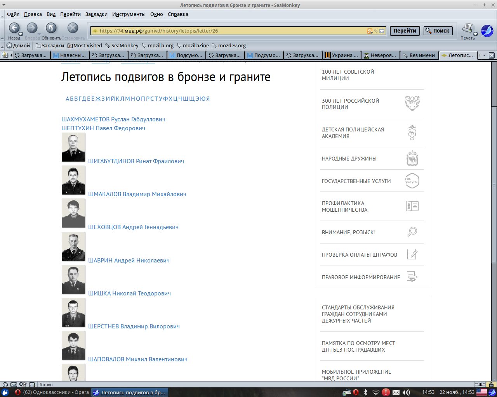497x397 pixels.
Task: Click the Home (Домой) bookmark icon
Action: tap(9, 45)
